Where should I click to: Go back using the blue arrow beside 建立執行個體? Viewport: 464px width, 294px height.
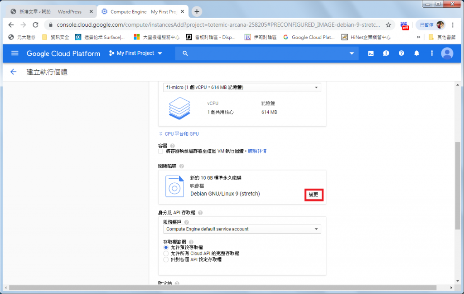click(x=13, y=72)
